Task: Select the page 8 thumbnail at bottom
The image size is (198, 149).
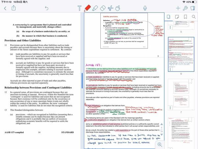Action: pos(181,133)
